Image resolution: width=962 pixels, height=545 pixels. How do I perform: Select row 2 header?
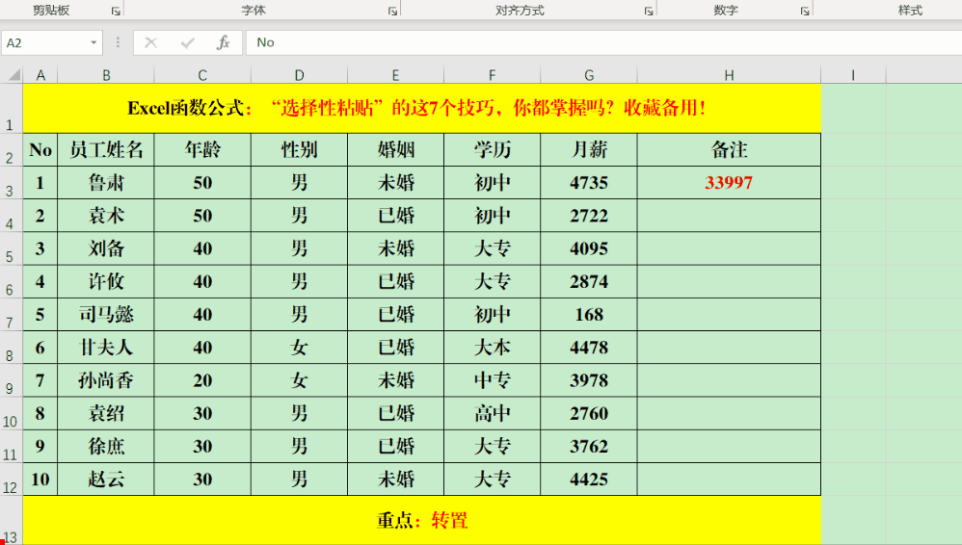point(11,149)
